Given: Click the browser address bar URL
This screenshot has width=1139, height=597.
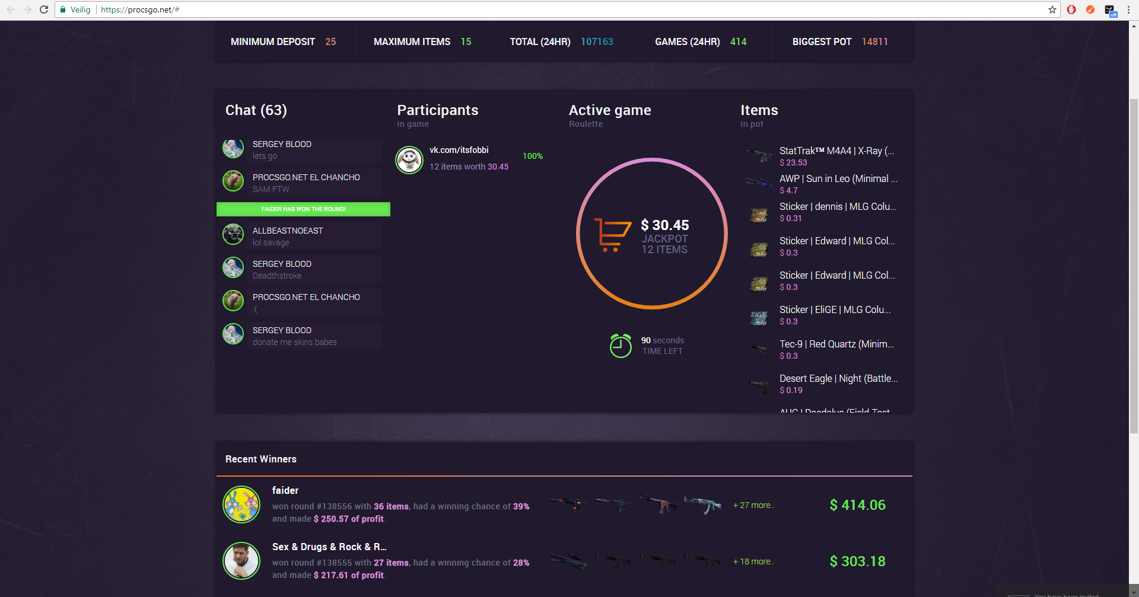Looking at the screenshot, I should click(140, 9).
